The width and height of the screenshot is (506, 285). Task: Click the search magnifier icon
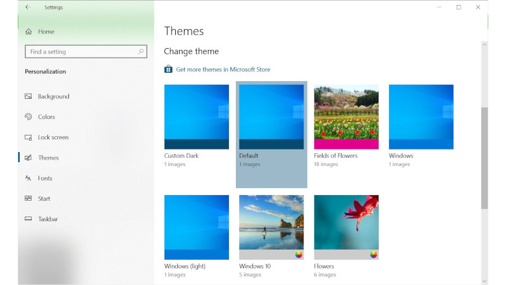[140, 51]
